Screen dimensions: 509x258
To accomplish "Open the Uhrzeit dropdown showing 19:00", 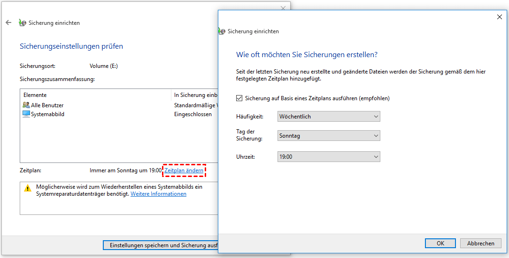I will 329,157.
